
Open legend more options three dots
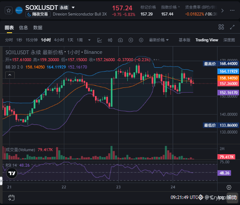(x=156, y=60)
